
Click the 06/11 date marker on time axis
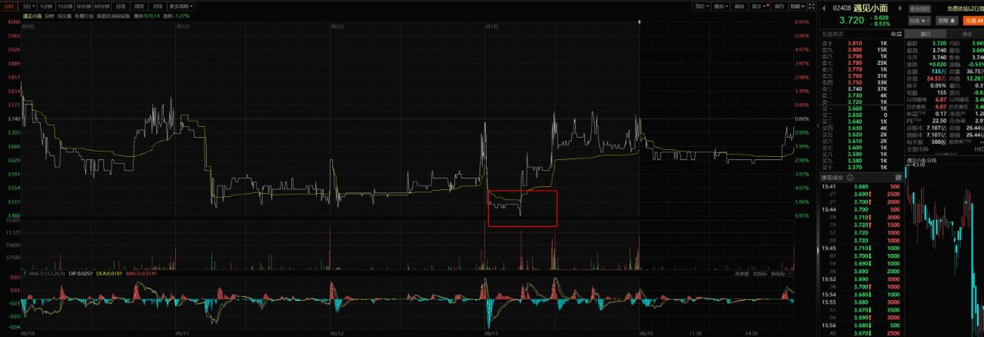point(183,334)
